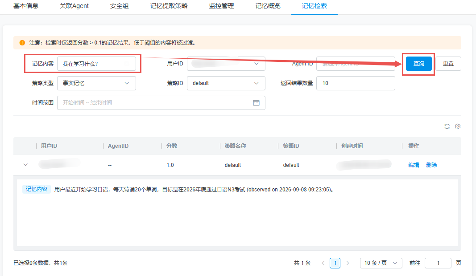476x276 pixels.
Task: Open the calendar picker icon in 时间范围
Action: coord(256,103)
